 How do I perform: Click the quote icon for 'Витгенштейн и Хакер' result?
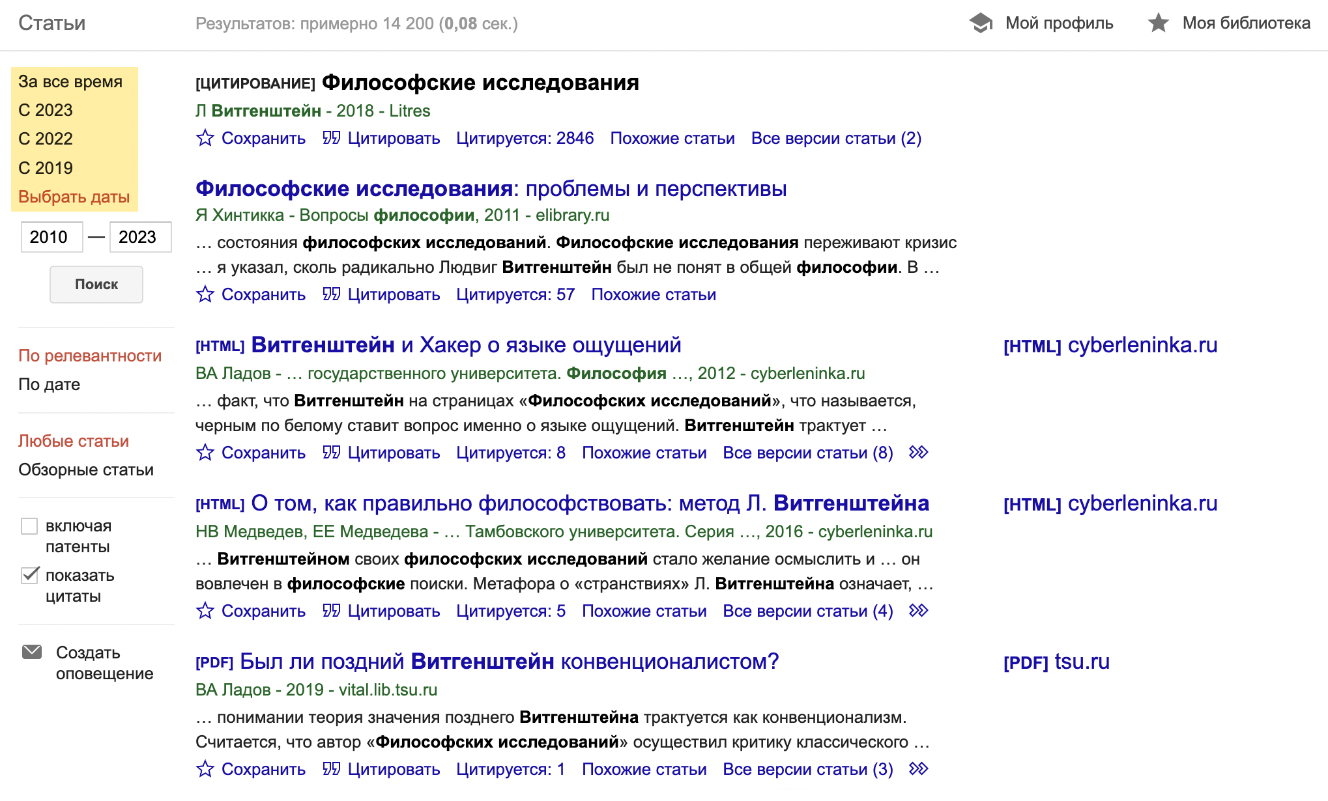[331, 453]
